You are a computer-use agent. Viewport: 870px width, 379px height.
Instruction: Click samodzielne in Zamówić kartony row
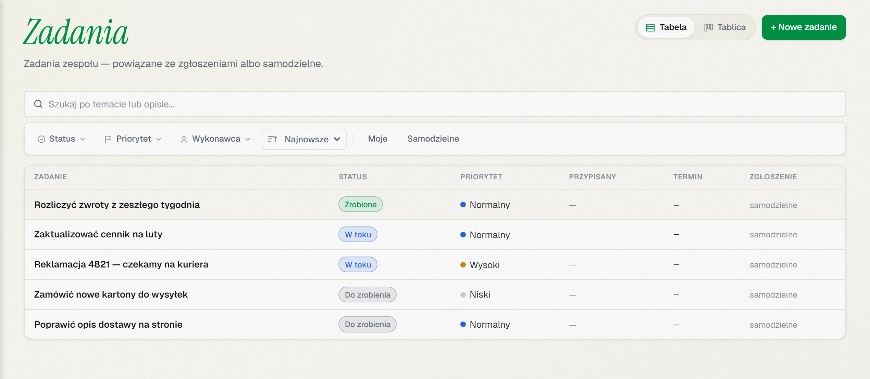tap(773, 295)
